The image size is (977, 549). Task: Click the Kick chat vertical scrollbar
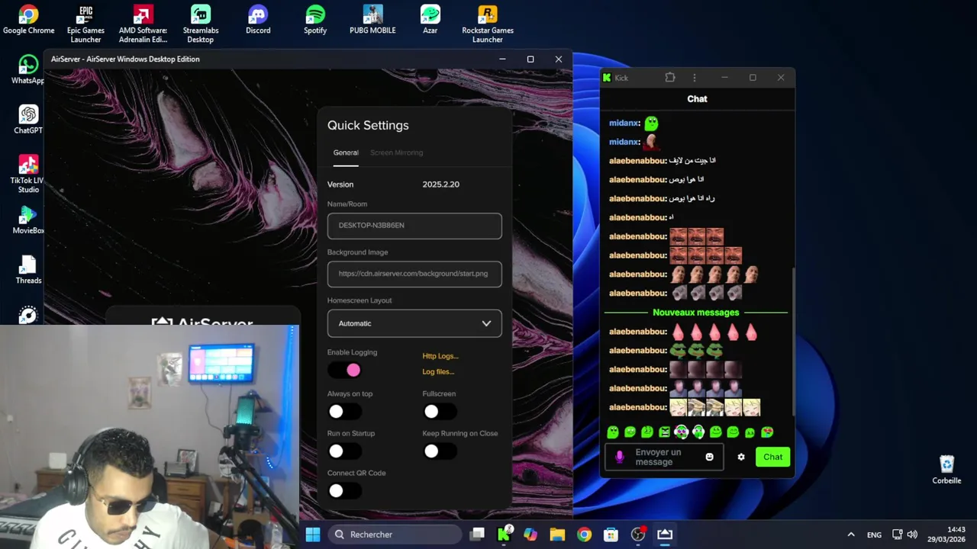pos(793,343)
